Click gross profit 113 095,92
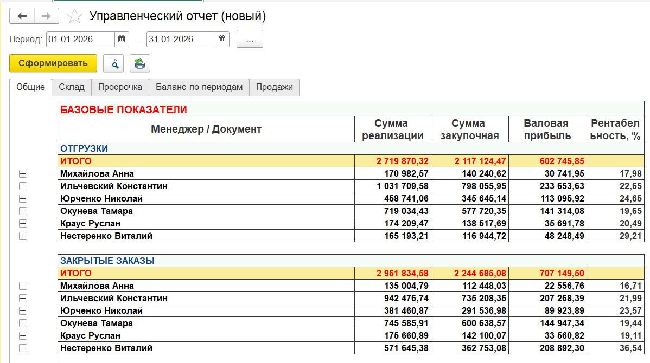Image resolution: width=650 pixels, height=363 pixels. [547, 199]
